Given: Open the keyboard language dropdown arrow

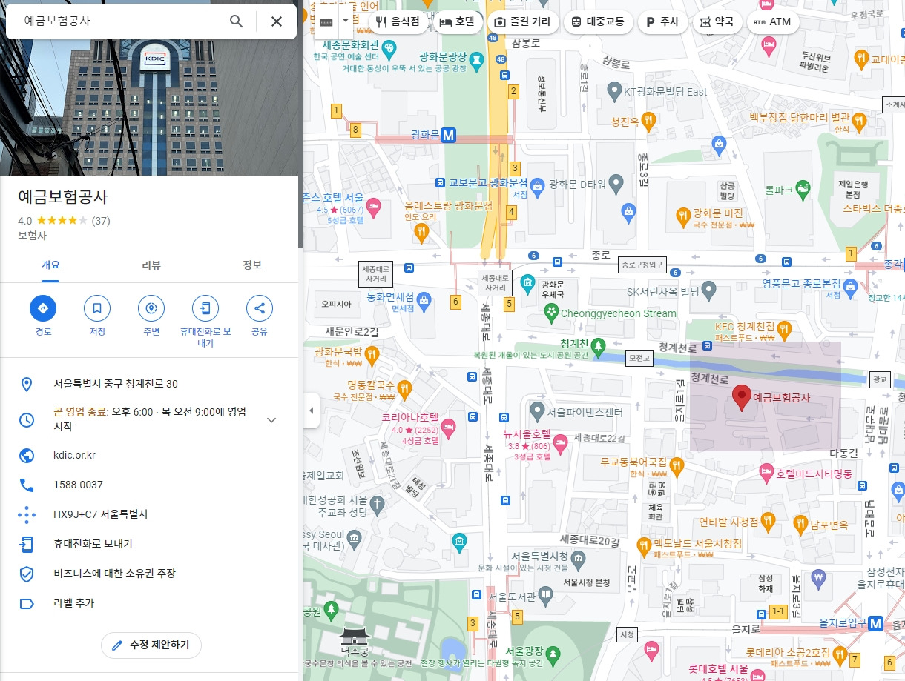Looking at the screenshot, I should 344,20.
